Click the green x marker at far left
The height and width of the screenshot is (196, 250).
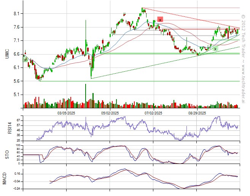point(25,59)
